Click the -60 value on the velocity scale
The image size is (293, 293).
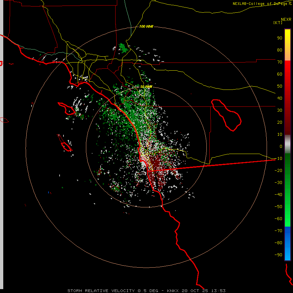[278, 219]
